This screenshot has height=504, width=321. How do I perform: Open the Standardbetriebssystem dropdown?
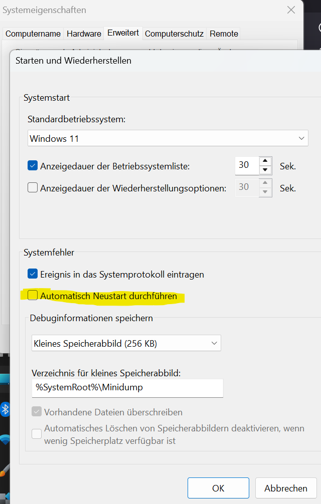[168, 138]
